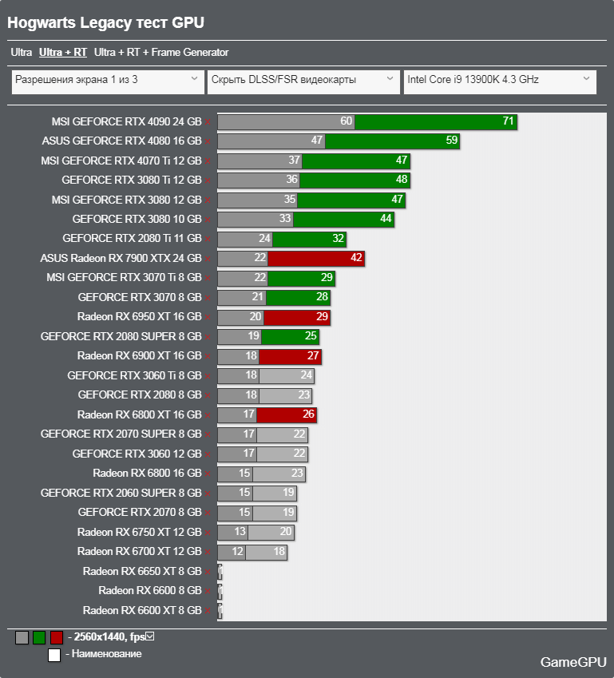Click the ASUS Radeon RX 7900 XTX label

121,259
